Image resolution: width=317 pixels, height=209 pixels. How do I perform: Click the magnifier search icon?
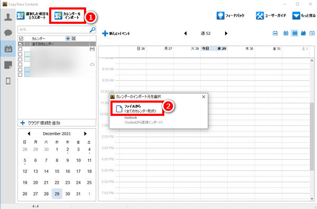pyautogui.click(x=92, y=30)
